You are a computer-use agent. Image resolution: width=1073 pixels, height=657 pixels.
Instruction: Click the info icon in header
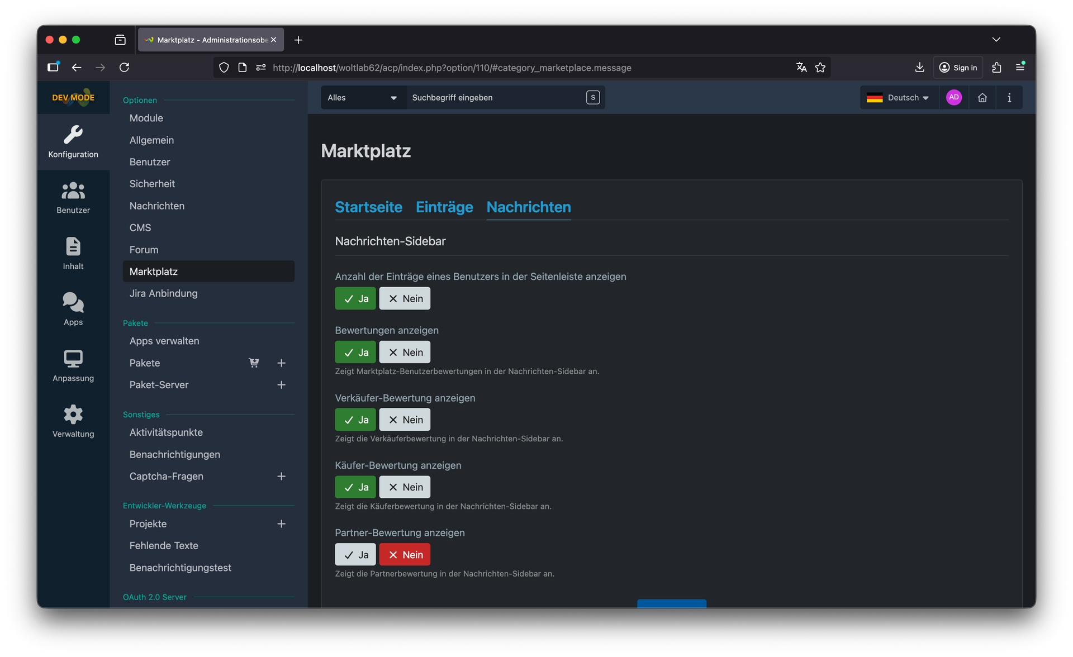[1009, 98]
